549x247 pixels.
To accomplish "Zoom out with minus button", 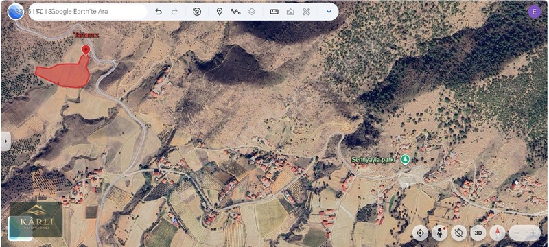I will pos(517,233).
